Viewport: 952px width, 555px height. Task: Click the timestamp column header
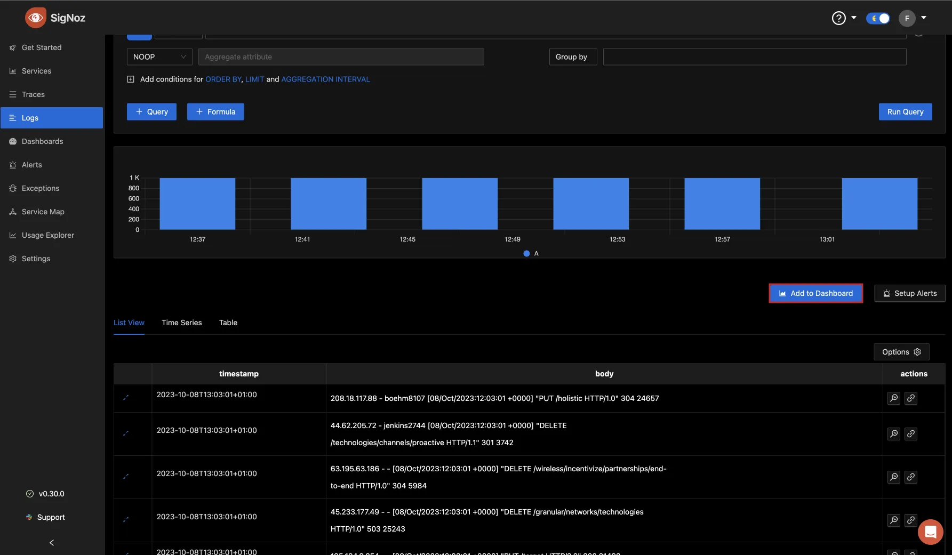238,374
